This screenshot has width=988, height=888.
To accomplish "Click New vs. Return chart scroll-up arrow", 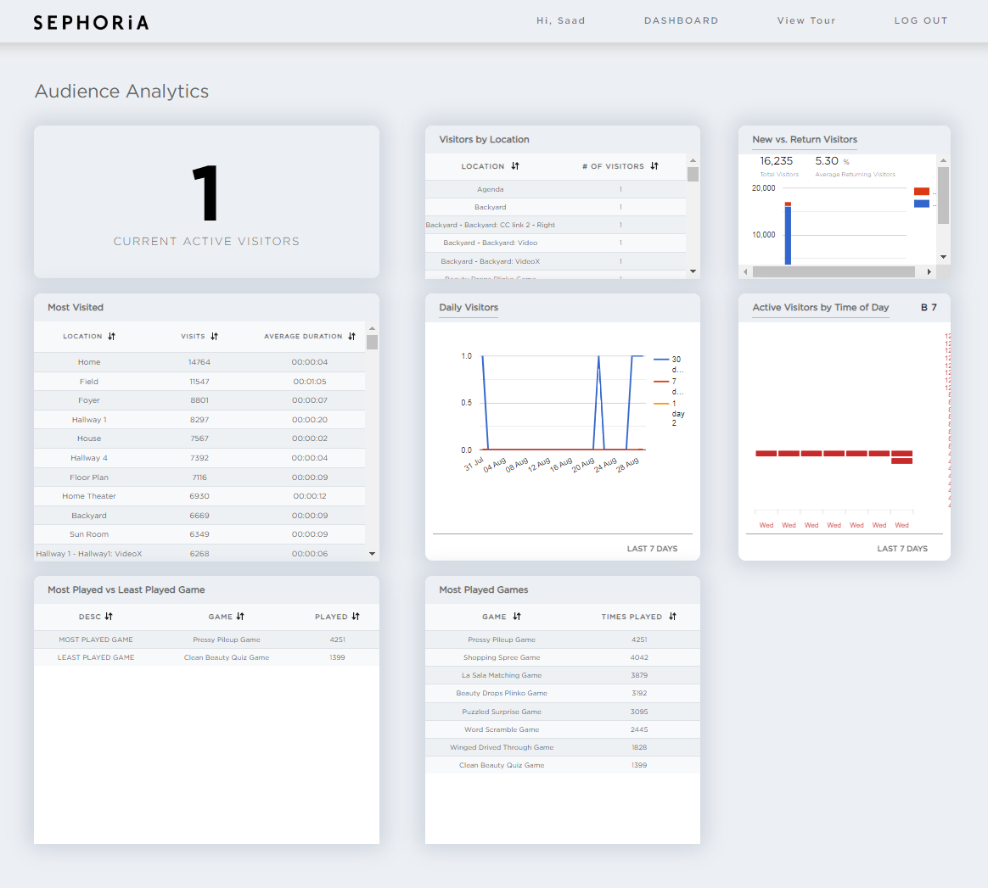I will click(x=943, y=160).
